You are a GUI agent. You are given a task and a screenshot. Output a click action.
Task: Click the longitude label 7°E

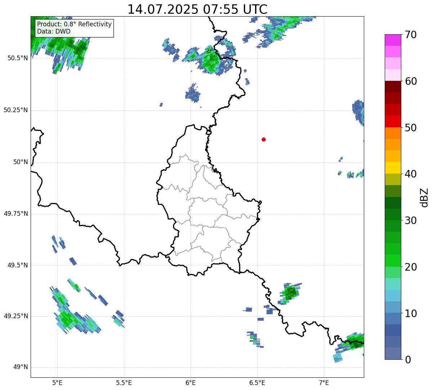(324, 382)
